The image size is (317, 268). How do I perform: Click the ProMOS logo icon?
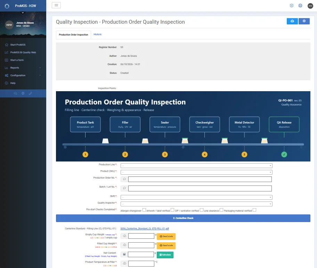[7, 6]
